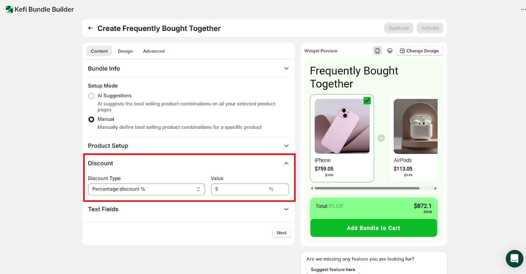
Task: Uncheck the iPhone product checkbox
Action: click(367, 101)
